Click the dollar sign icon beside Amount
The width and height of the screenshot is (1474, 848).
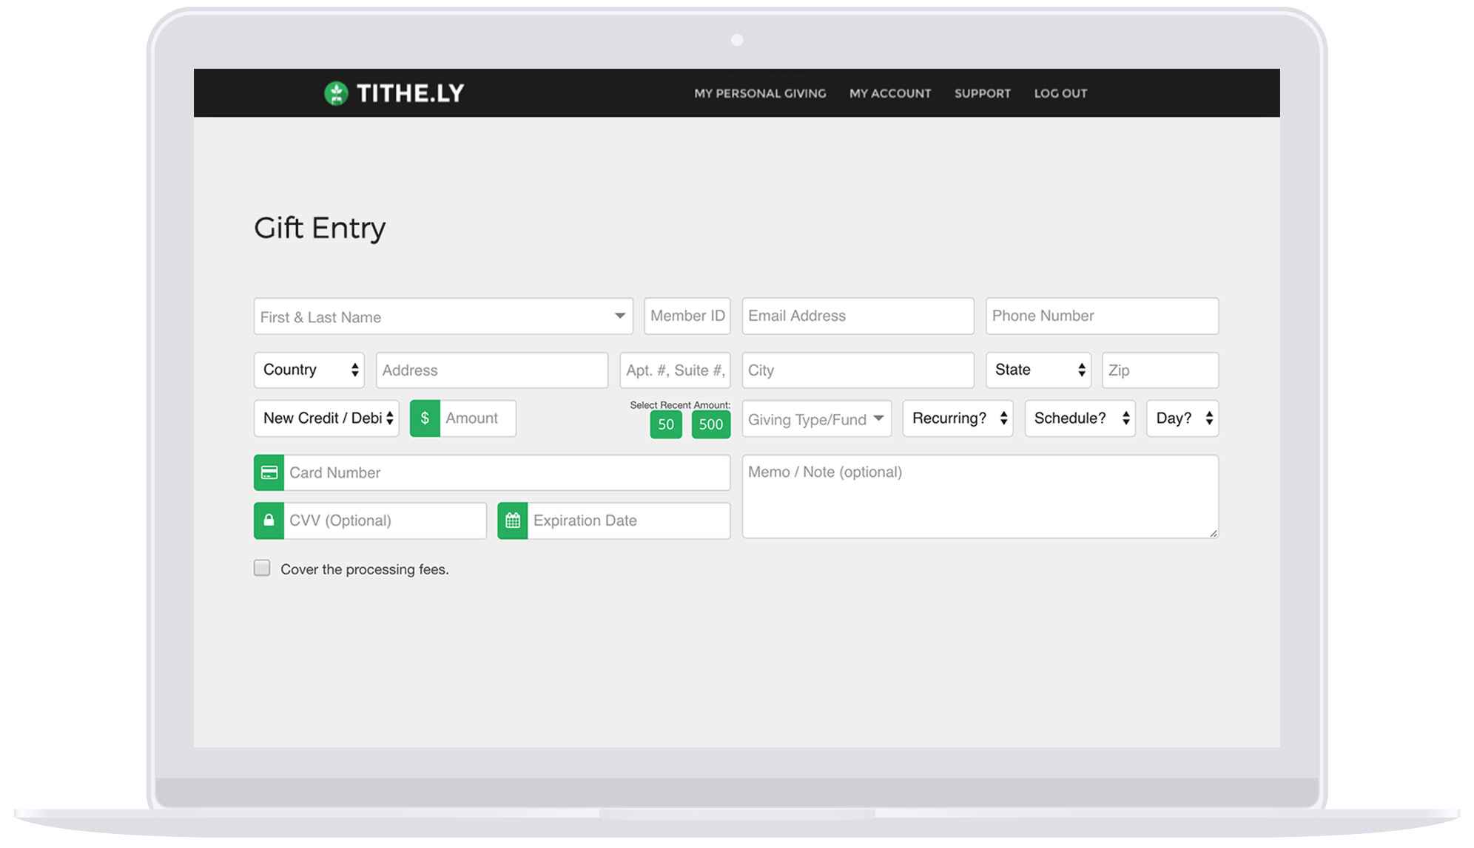425,418
